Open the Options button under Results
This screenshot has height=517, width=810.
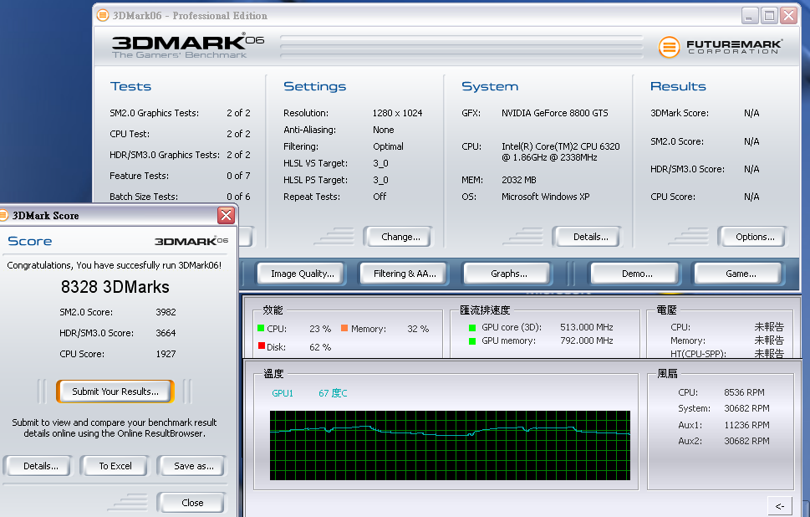pyautogui.click(x=754, y=237)
